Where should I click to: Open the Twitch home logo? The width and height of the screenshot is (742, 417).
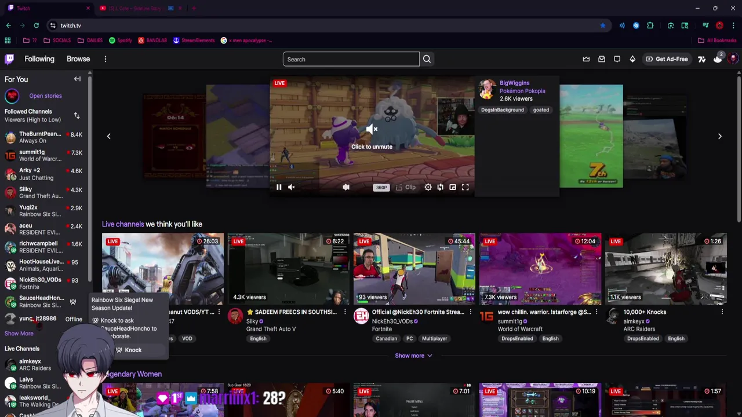tap(9, 59)
